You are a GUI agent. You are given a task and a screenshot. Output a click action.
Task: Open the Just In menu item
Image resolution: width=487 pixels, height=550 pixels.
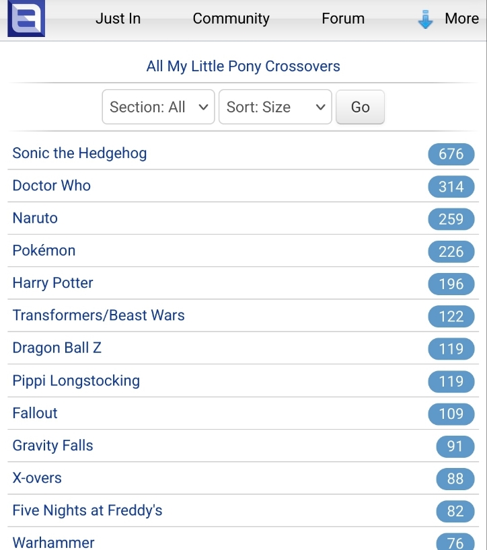[118, 19]
